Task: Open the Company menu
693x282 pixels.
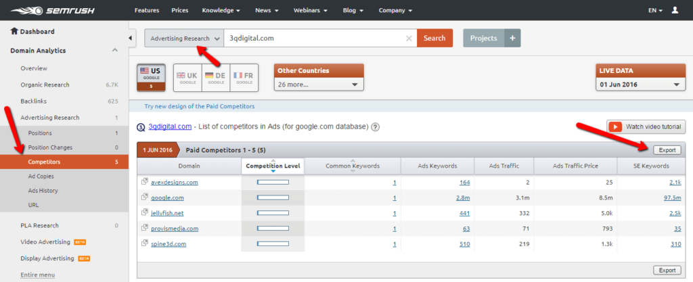Action: 395,10
